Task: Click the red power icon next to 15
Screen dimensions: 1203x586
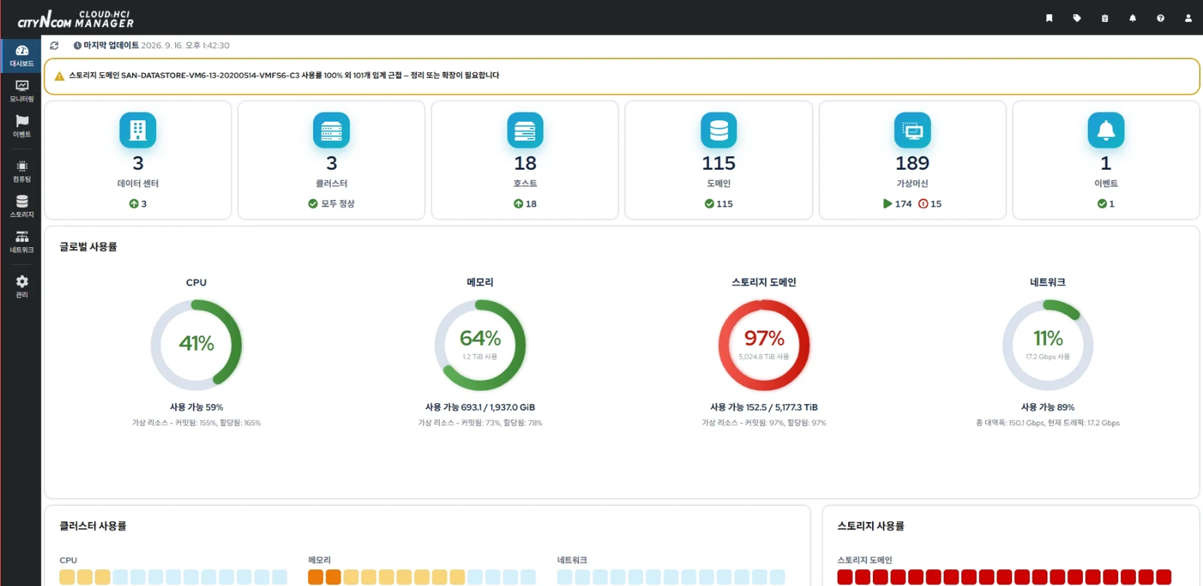Action: coord(923,204)
